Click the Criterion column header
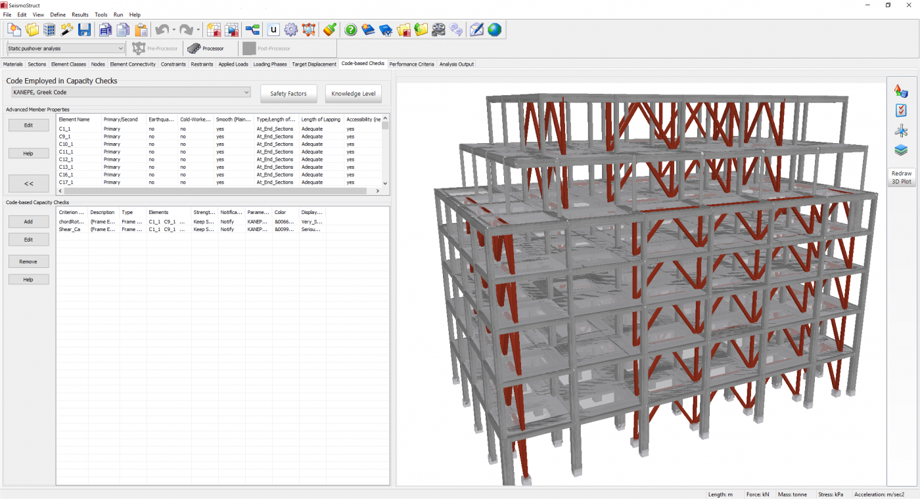Viewport: 920px width, 499px height. (x=72, y=213)
